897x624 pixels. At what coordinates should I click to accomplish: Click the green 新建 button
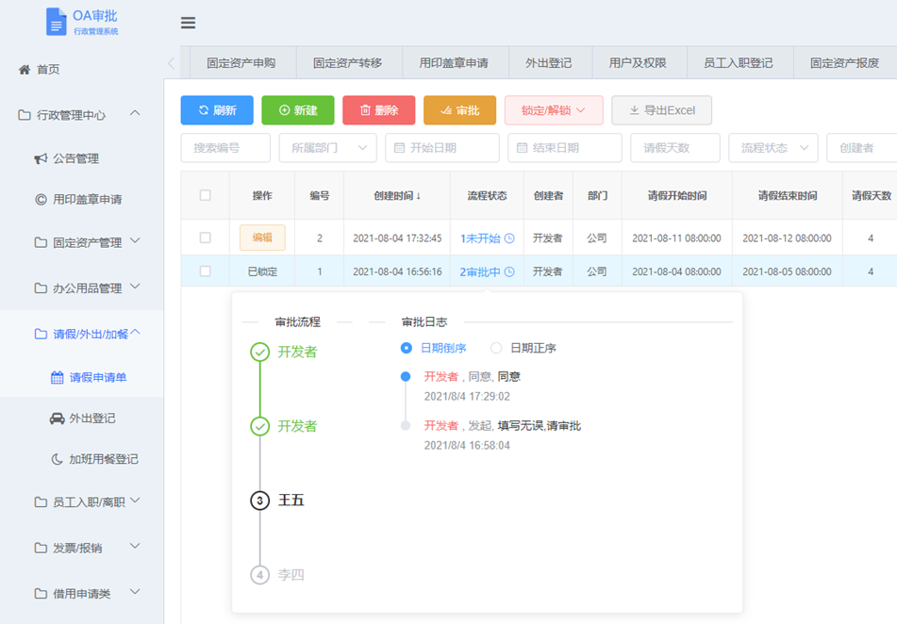[298, 110]
